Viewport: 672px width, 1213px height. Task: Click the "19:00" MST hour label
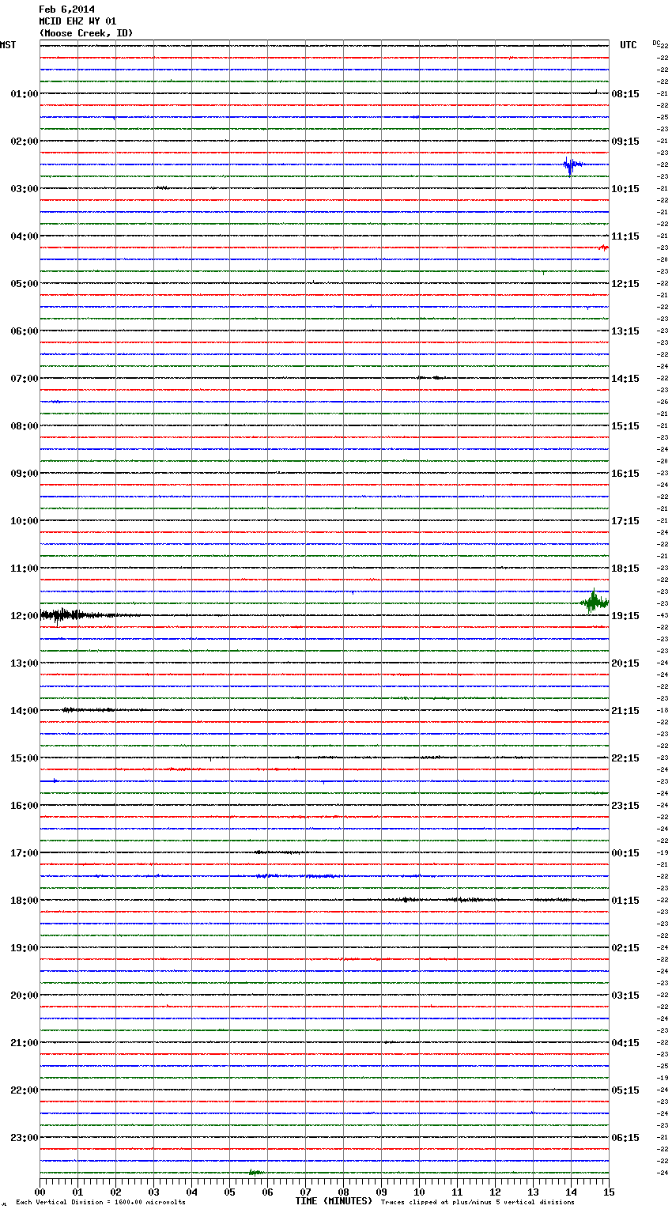(x=25, y=948)
